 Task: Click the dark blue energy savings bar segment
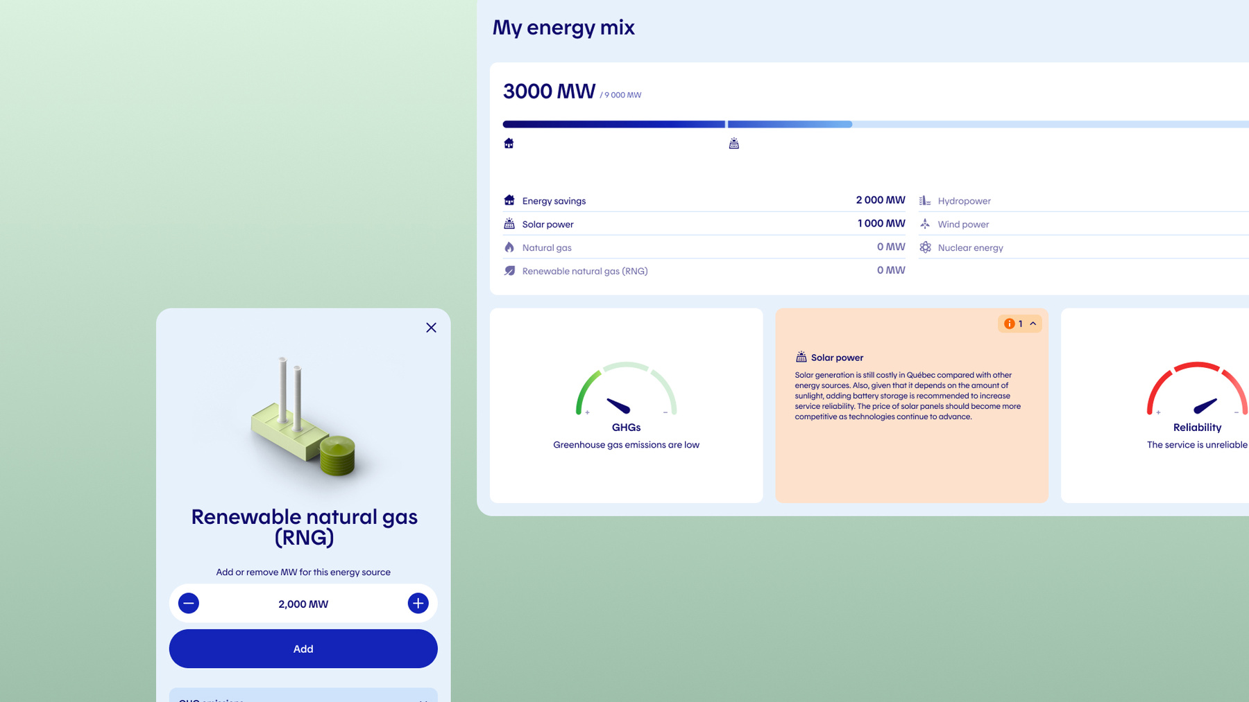tap(613, 125)
